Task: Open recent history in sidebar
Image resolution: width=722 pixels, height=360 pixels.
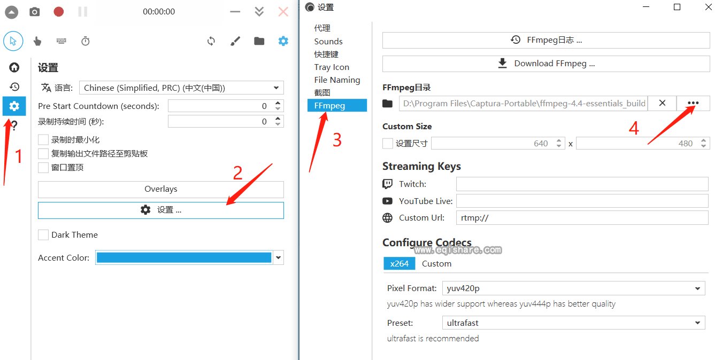Action: pyautogui.click(x=14, y=87)
